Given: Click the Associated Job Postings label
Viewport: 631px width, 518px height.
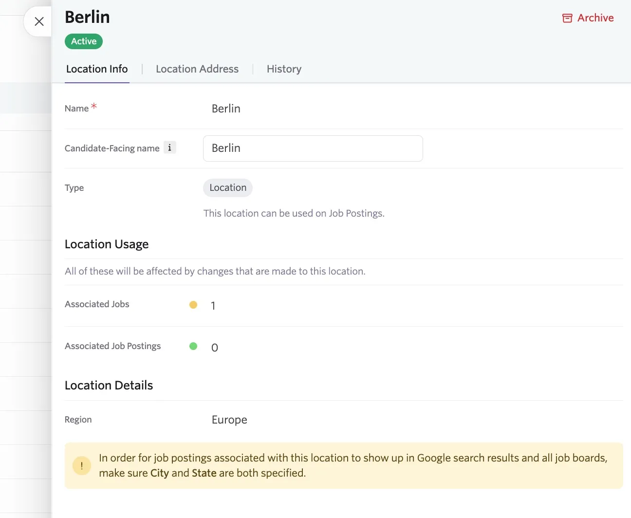Looking at the screenshot, I should (x=112, y=346).
